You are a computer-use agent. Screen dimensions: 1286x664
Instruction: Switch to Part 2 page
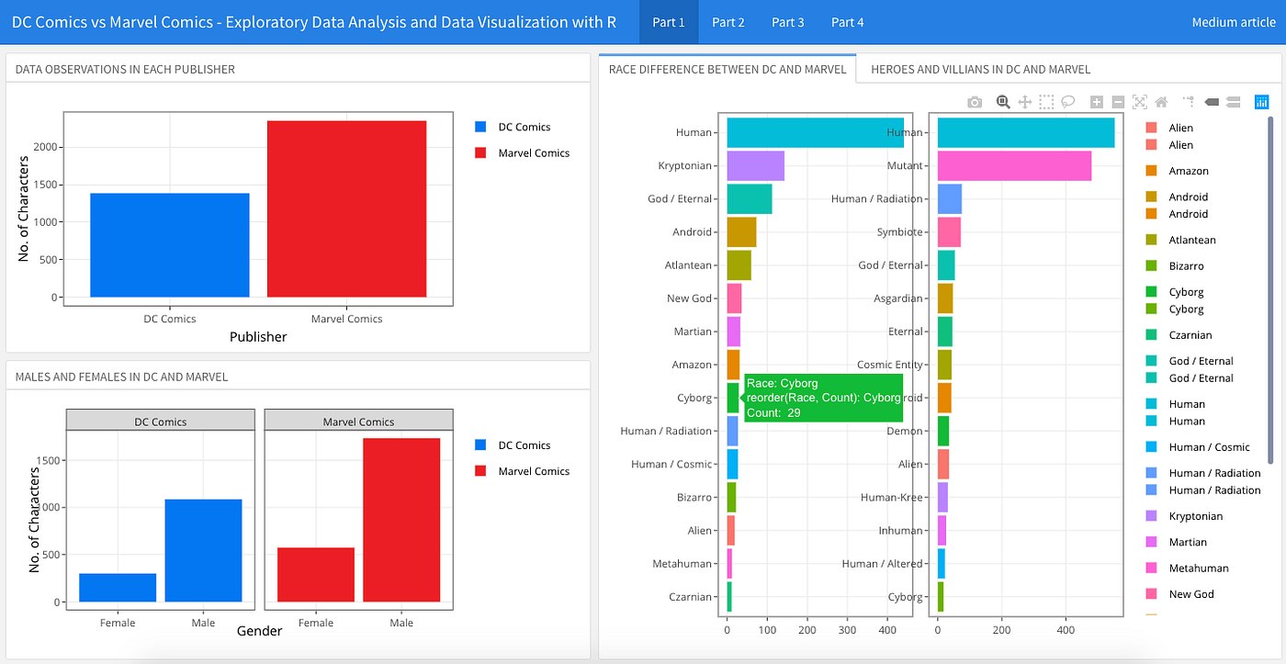[x=728, y=22]
